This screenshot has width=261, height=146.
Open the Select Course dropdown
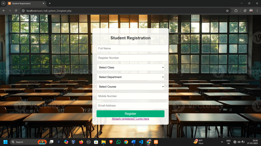[130, 87]
